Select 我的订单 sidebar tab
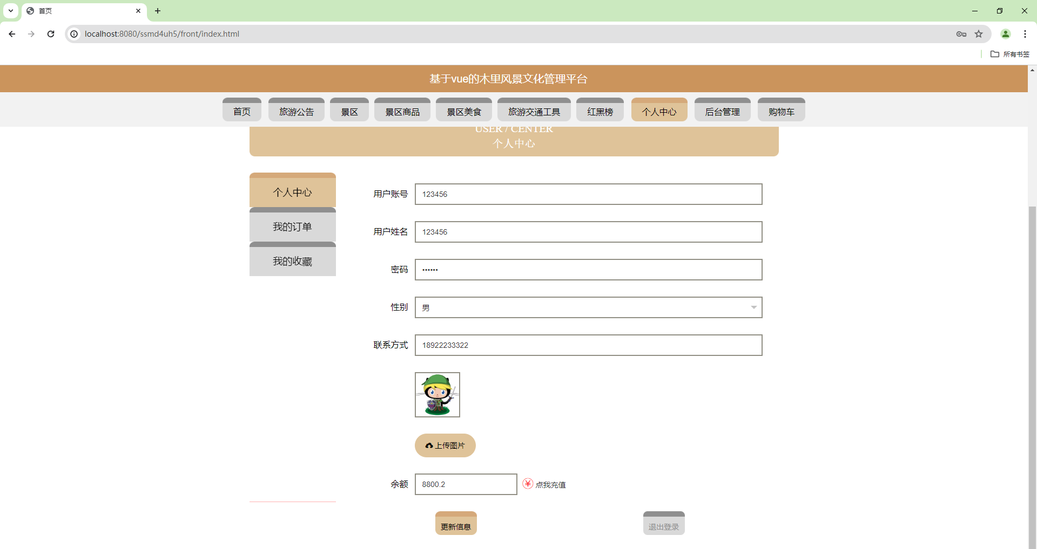This screenshot has height=549, width=1037. pyautogui.click(x=293, y=224)
